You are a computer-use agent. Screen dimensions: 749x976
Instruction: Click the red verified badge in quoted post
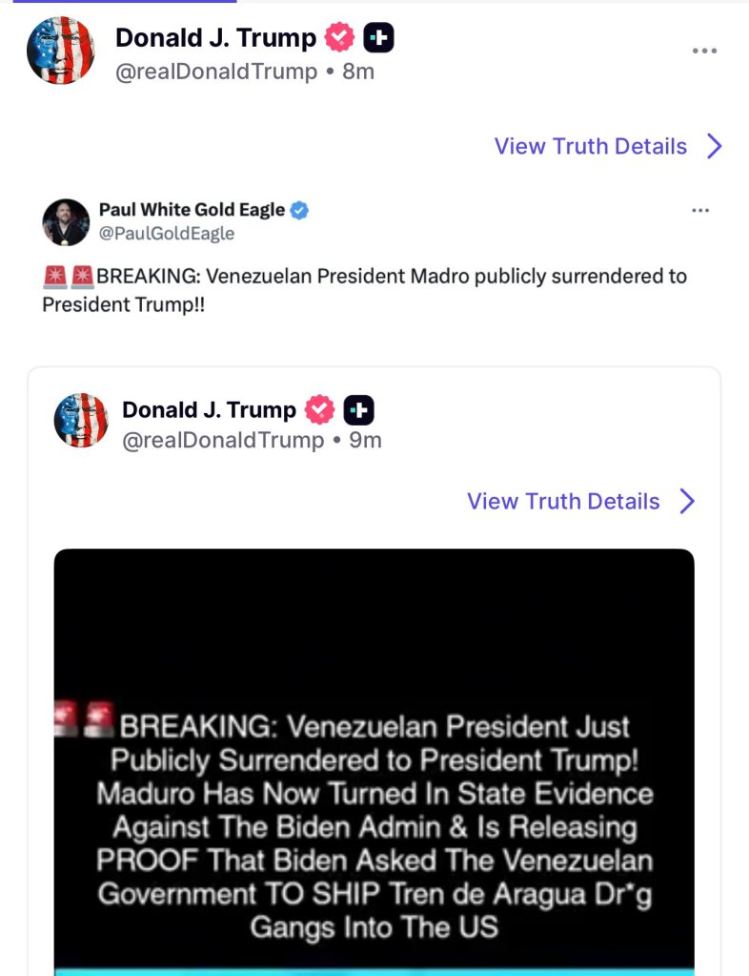319,410
